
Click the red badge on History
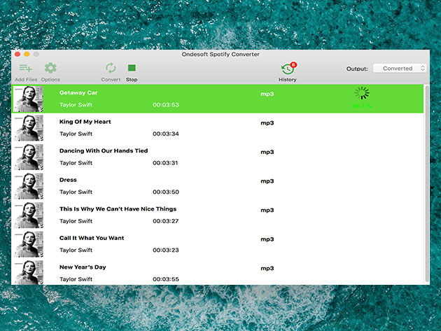[x=293, y=64]
